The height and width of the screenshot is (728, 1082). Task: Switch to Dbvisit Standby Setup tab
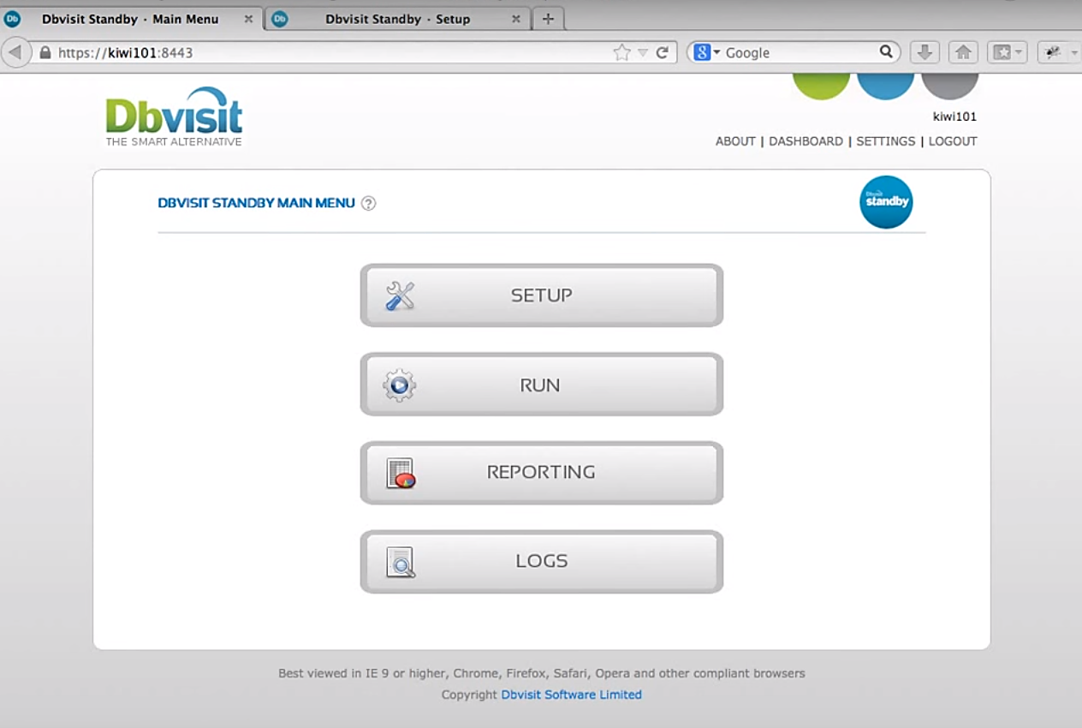398,19
